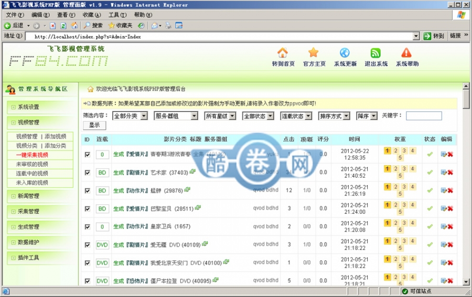
Task: Uncheck the 爱无疆 row checkbox
Action: [87, 245]
